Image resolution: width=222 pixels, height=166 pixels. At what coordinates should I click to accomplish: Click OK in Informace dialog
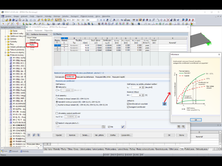[196, 120]
